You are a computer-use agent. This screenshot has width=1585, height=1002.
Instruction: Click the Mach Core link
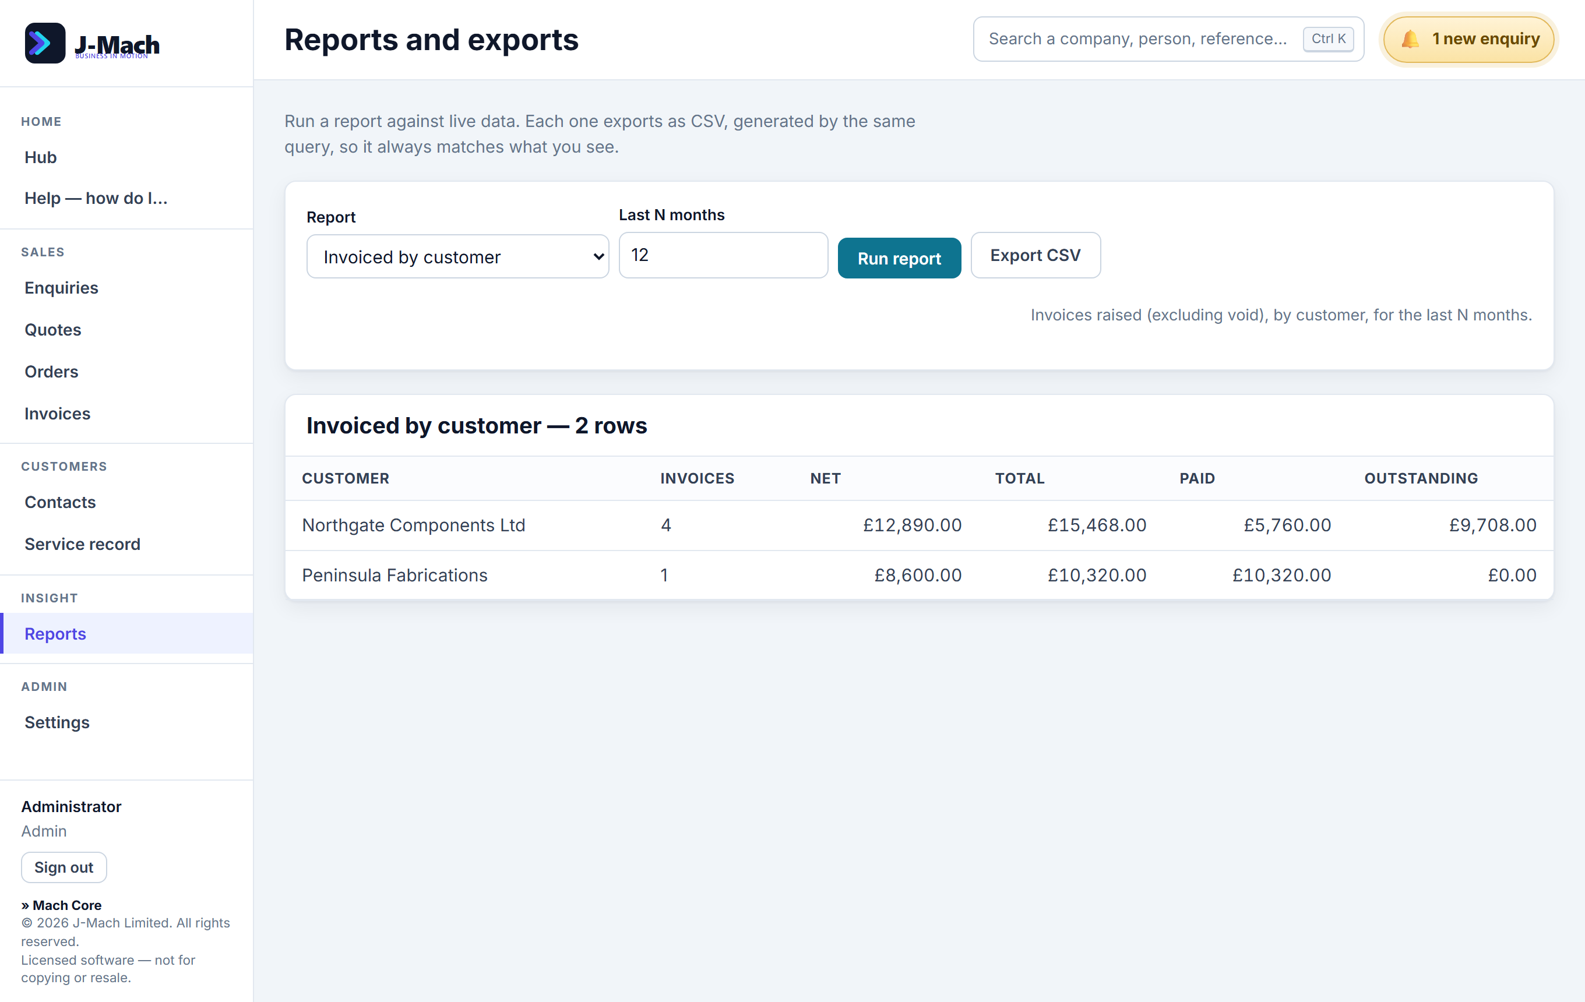[61, 905]
